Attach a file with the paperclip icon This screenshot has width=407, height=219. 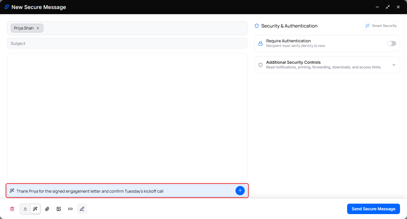tap(47, 209)
